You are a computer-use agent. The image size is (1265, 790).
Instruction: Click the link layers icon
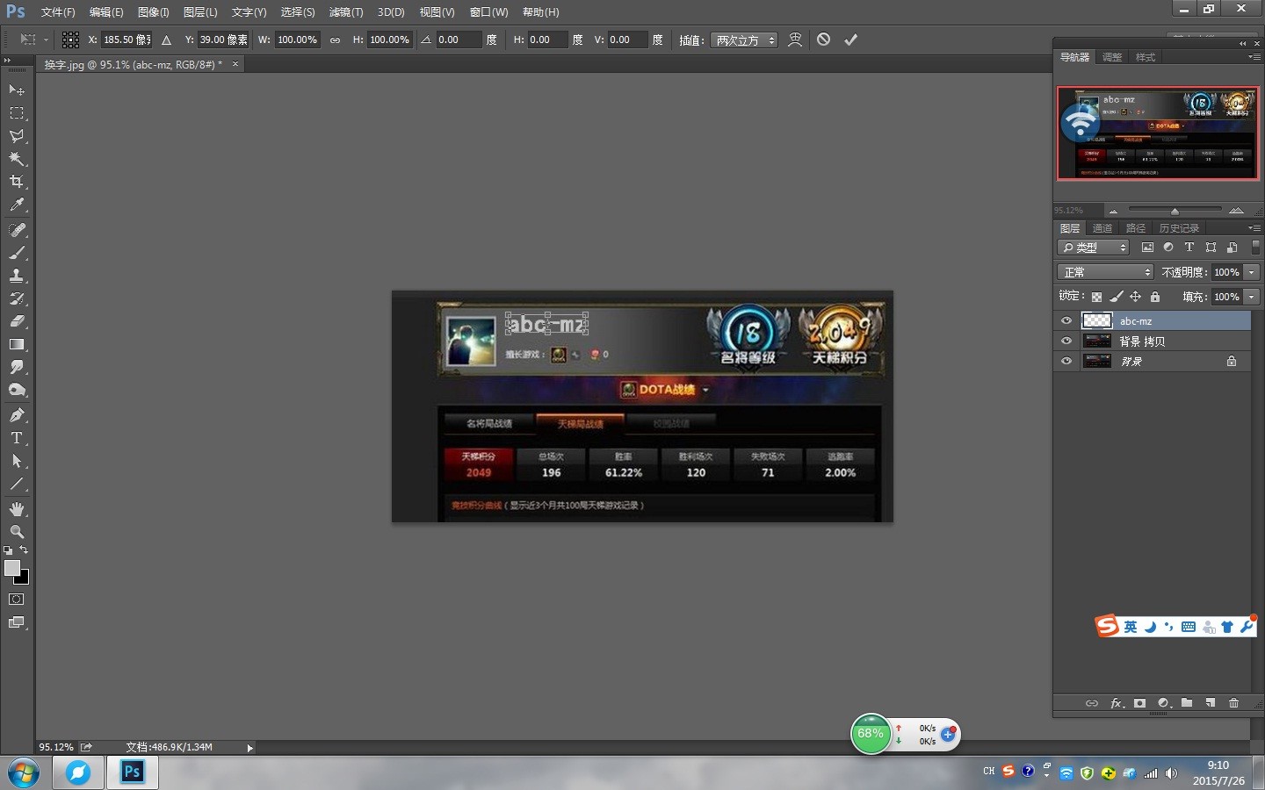1091,703
